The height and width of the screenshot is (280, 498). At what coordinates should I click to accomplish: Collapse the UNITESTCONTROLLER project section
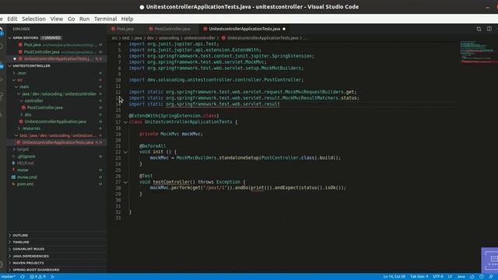31,65
